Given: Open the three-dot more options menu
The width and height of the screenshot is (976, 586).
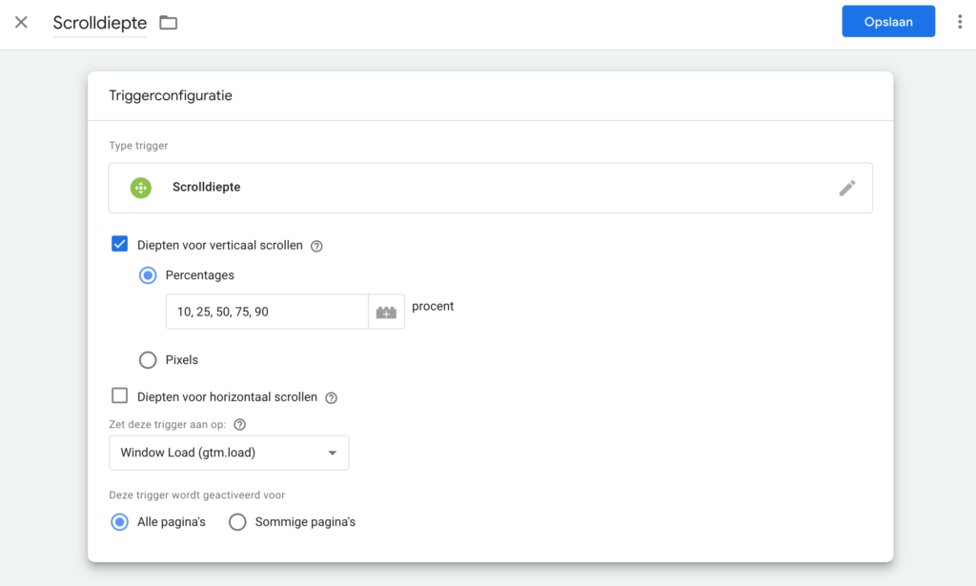Looking at the screenshot, I should (960, 22).
